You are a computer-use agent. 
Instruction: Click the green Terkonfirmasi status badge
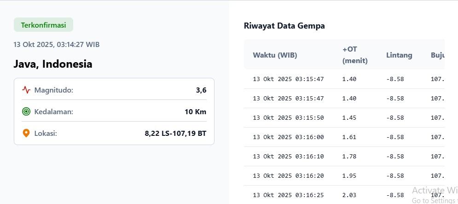(43, 25)
